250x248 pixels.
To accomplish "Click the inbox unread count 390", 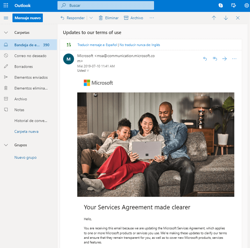I will (x=46, y=45).
